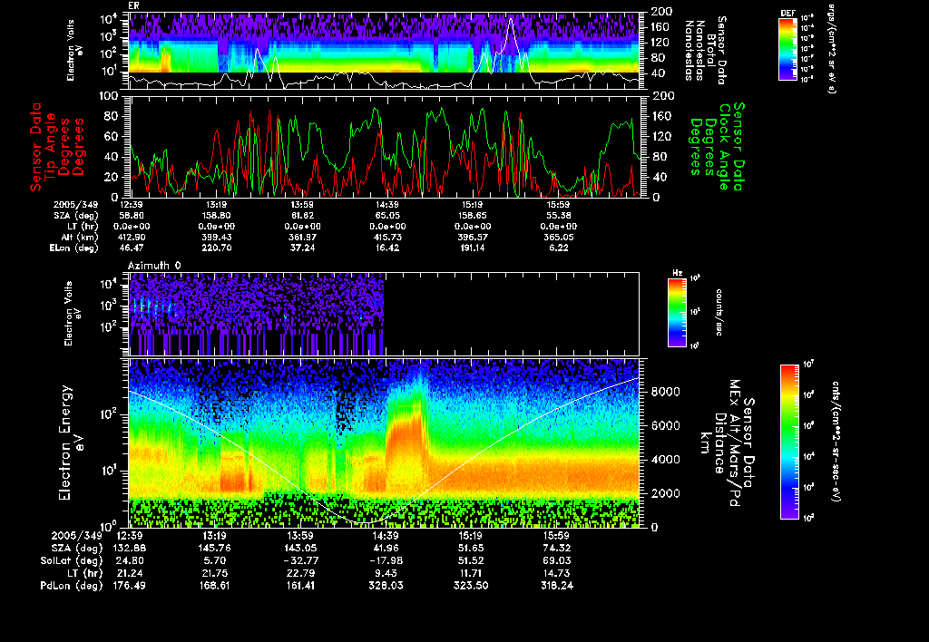This screenshot has height=642, width=929.
Task: Click the red 'Tip Angle' axis label
Action: tap(51, 146)
